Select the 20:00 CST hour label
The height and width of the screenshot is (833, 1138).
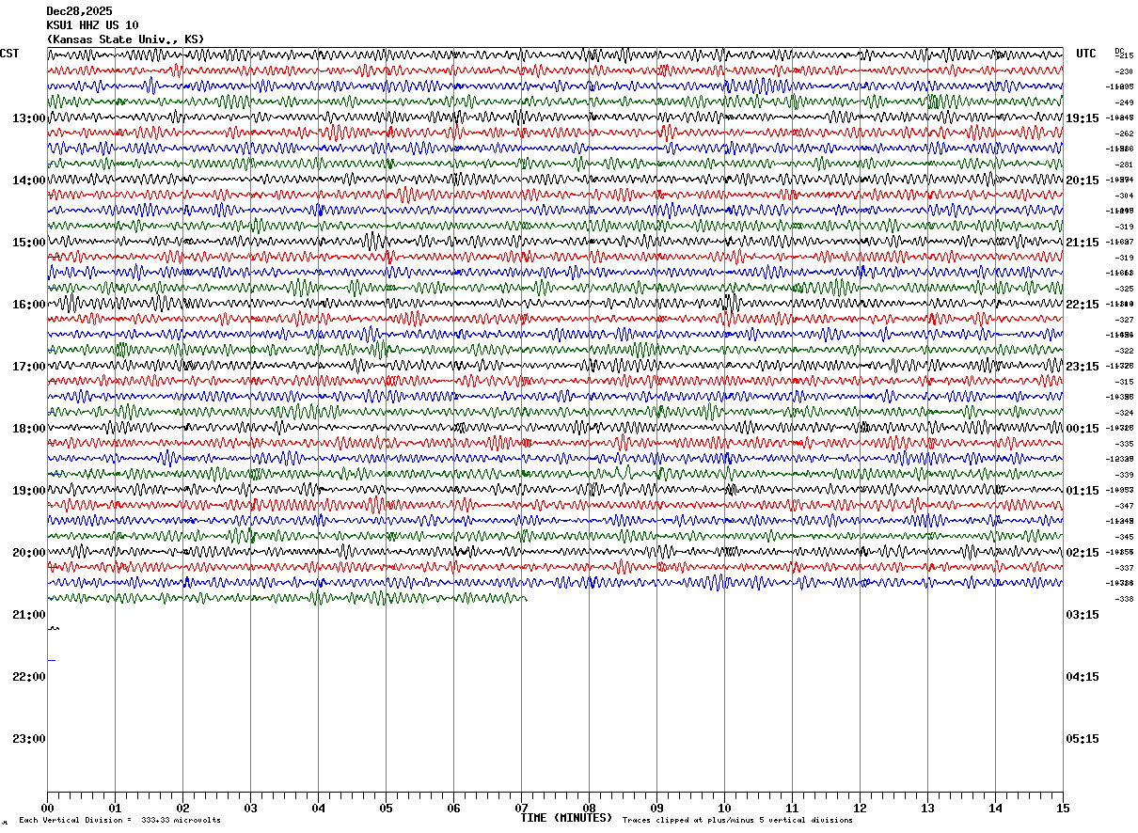click(x=29, y=553)
